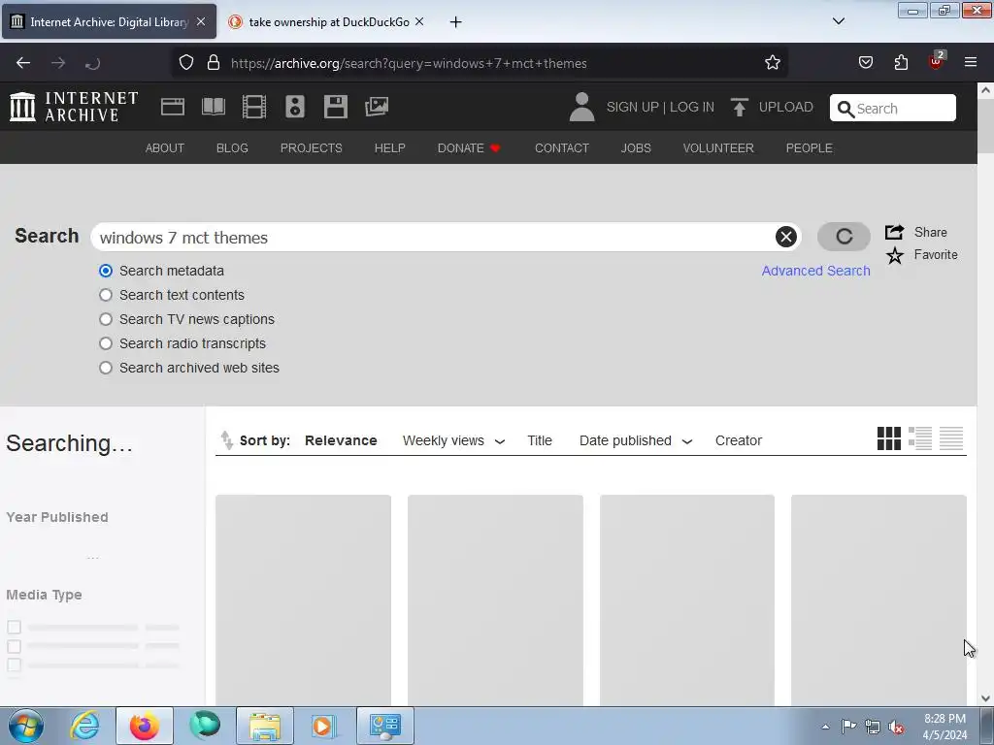Switch to Internet Archive tab
Screen dimensions: 994x745
click(109, 21)
